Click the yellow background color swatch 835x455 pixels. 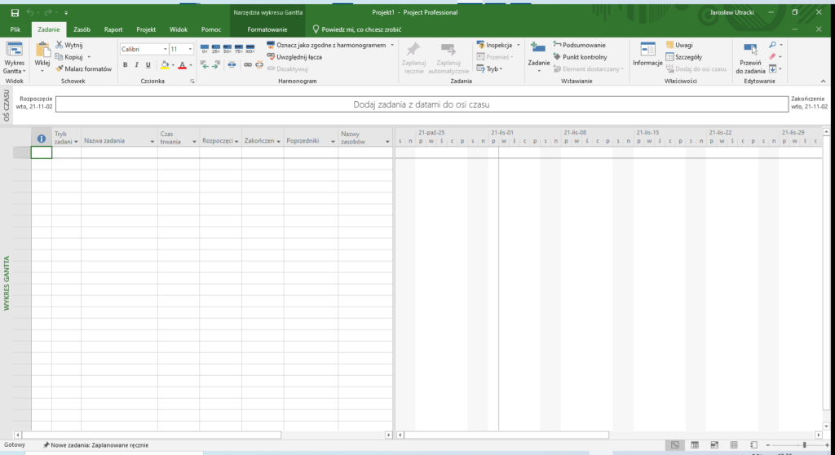pos(165,65)
